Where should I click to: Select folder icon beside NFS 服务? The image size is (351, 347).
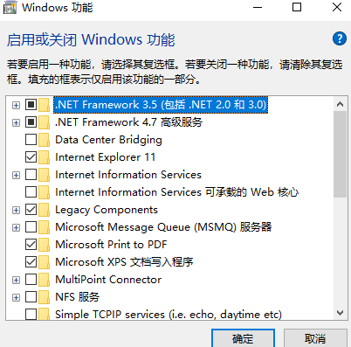pyautogui.click(x=44, y=297)
